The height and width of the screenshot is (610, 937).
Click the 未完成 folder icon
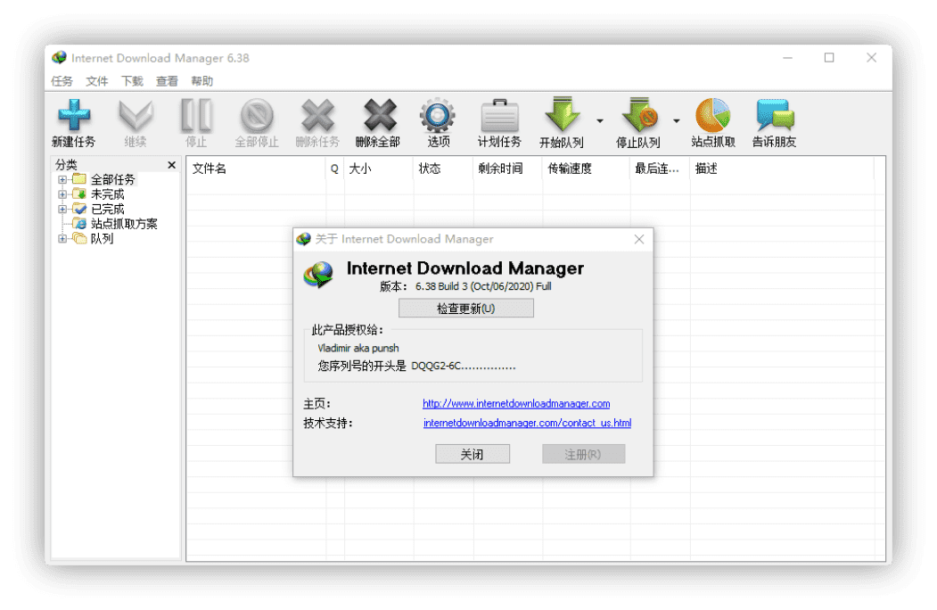pyautogui.click(x=79, y=194)
